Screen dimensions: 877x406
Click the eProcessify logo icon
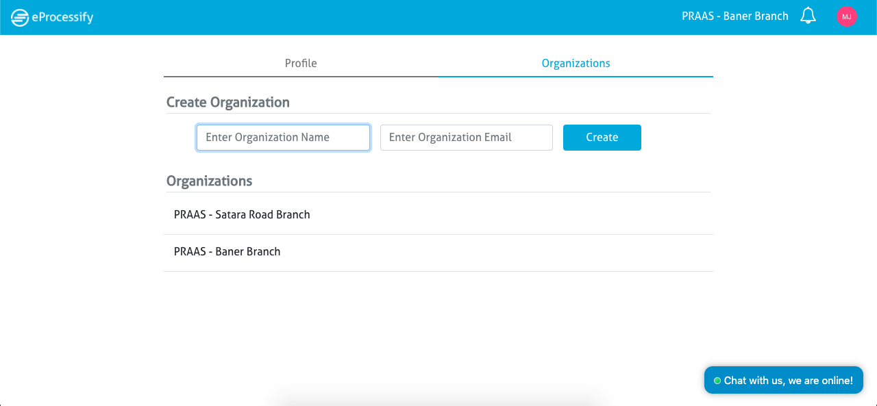19,17
